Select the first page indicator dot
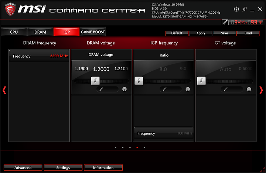This screenshot has height=173, width=266. click(116, 147)
